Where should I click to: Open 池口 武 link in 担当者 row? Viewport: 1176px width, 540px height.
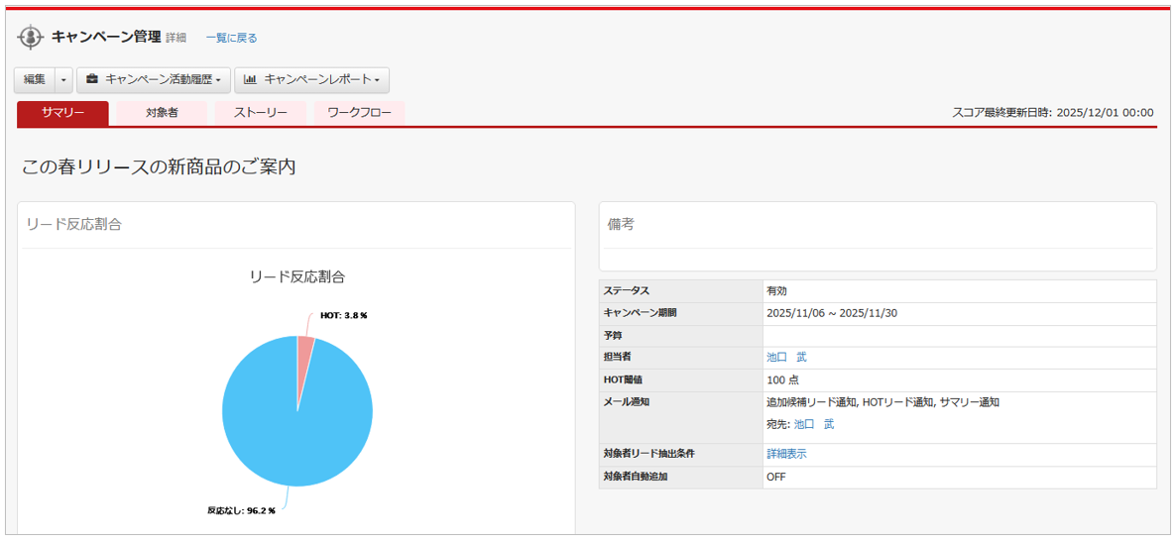click(786, 358)
